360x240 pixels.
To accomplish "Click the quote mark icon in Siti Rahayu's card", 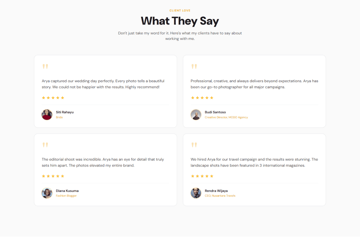I will click(45, 66).
